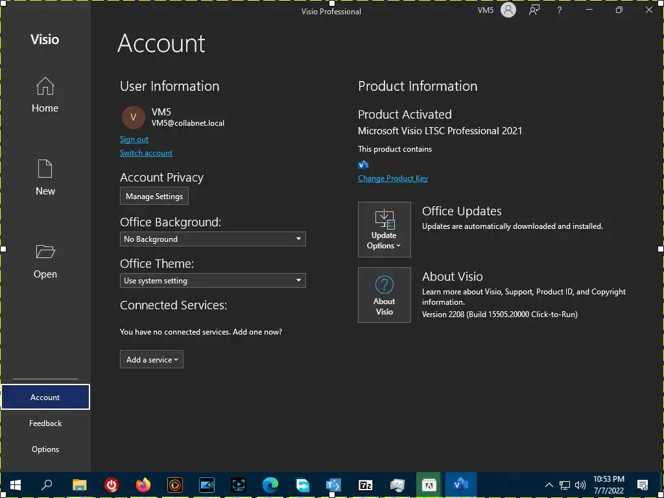664x498 pixels.
Task: Go to the Home page in sidebar
Action: coord(45,95)
